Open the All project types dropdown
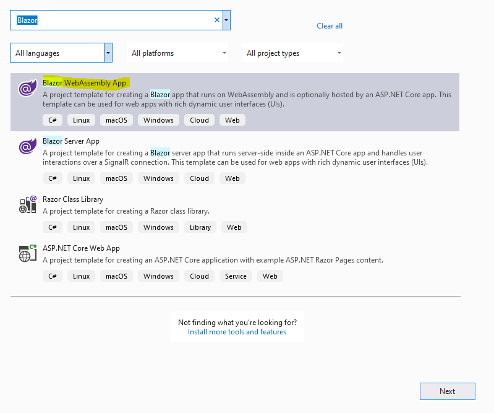 [292, 53]
